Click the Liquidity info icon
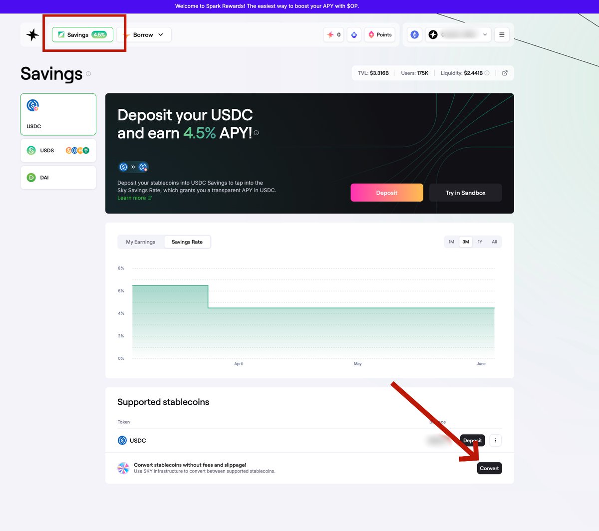 tap(487, 73)
